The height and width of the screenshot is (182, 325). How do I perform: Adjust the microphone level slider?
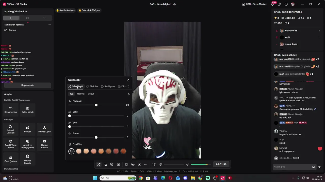click(x=201, y=164)
